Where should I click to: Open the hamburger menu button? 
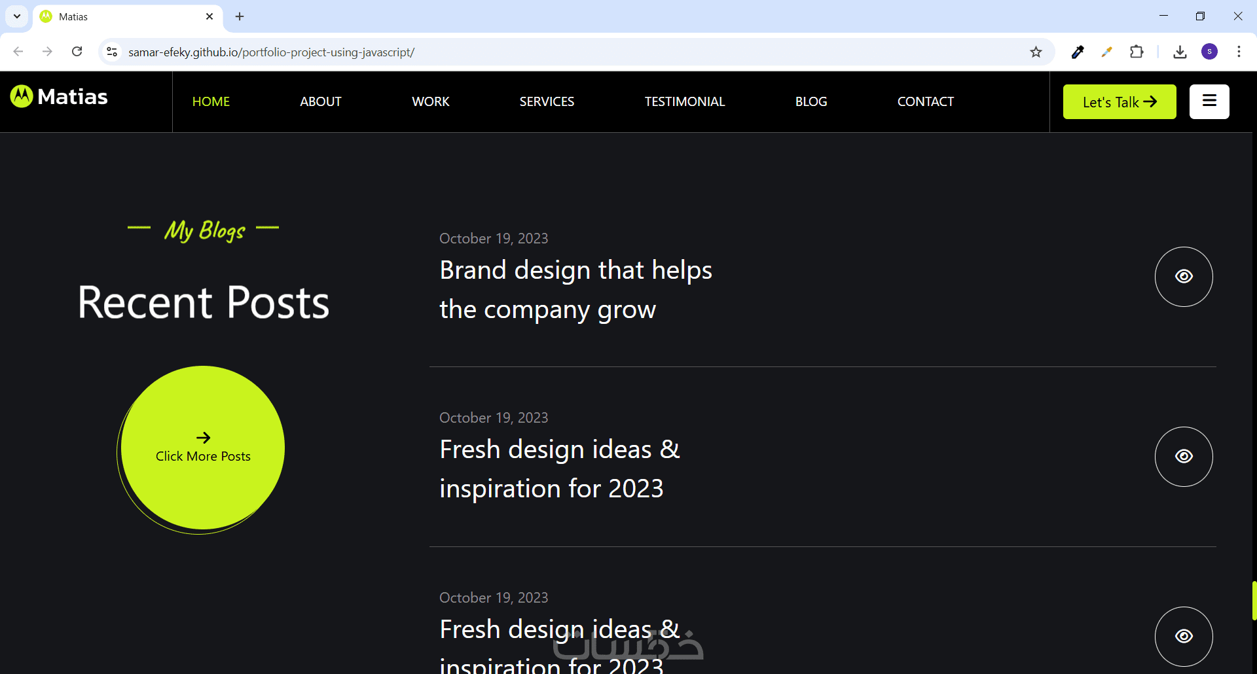pyautogui.click(x=1209, y=101)
